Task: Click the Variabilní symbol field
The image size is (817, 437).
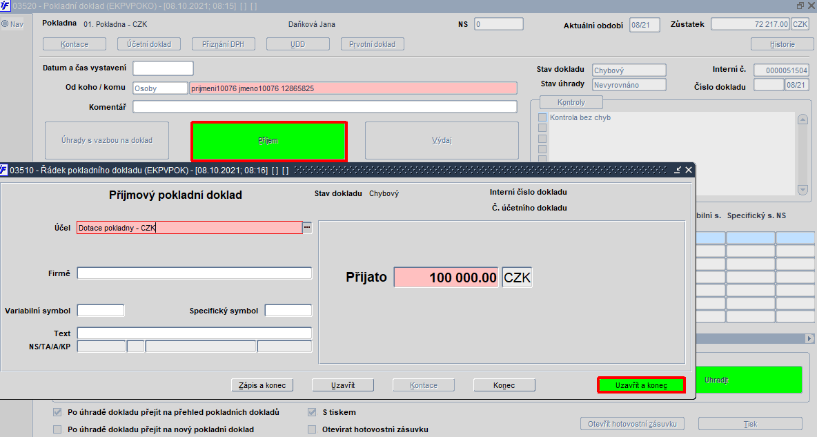Action: (101, 310)
